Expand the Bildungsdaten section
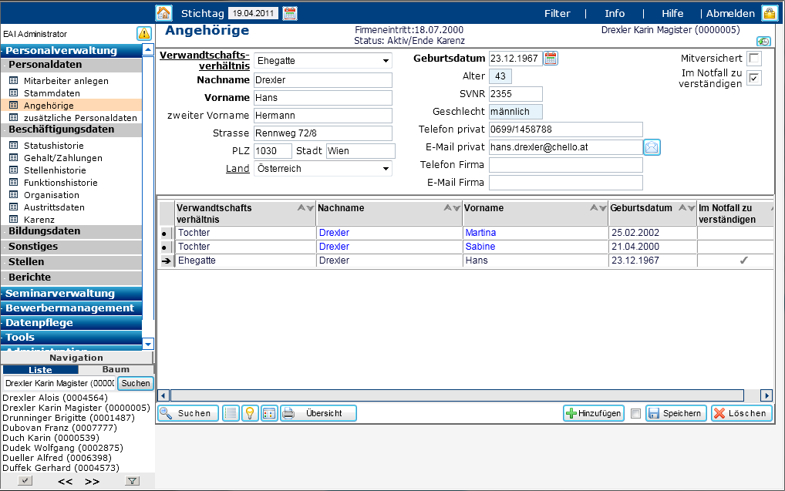 (x=72, y=231)
